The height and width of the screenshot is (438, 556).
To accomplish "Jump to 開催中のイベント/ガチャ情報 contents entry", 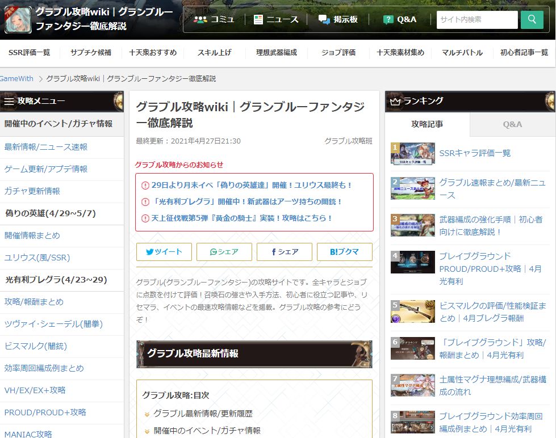I will [207, 431].
